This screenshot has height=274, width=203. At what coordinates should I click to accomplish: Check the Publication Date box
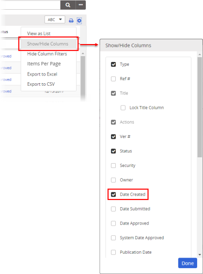pos(113,252)
